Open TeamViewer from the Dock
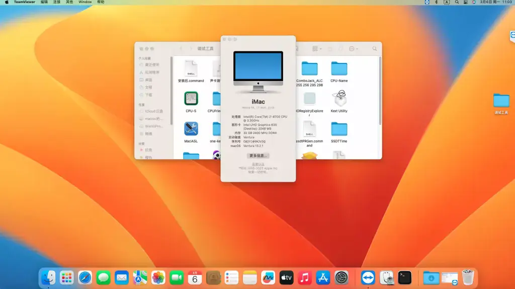The image size is (515, 289). (368, 278)
